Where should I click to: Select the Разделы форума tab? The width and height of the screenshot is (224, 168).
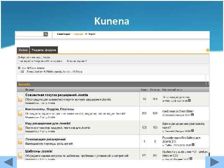(x=44, y=50)
